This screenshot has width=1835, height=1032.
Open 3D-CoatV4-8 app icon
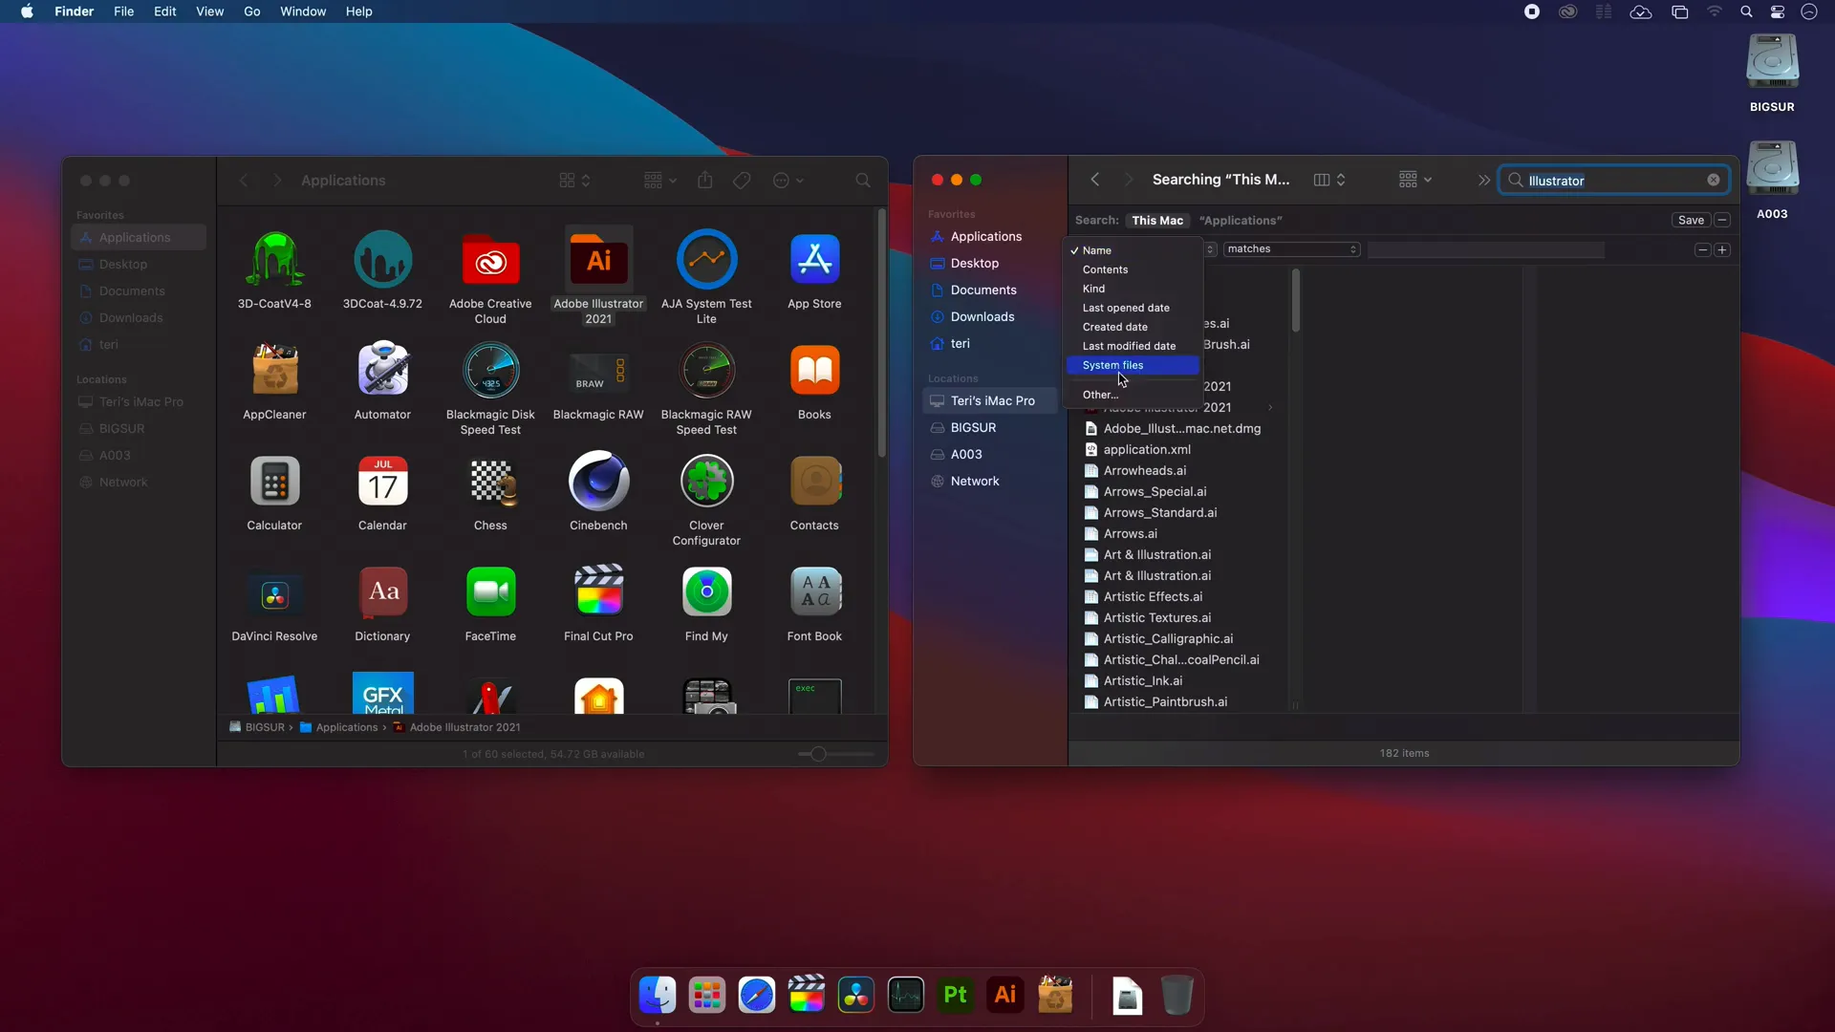[274, 260]
